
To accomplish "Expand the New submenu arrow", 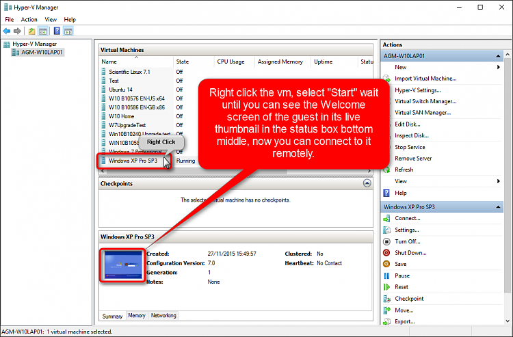I will 498,67.
